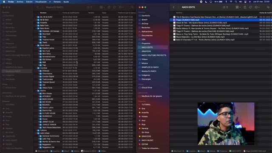Open the djnach home folder in sidebar
Screen dimensions: 272x153
click(144, 20)
